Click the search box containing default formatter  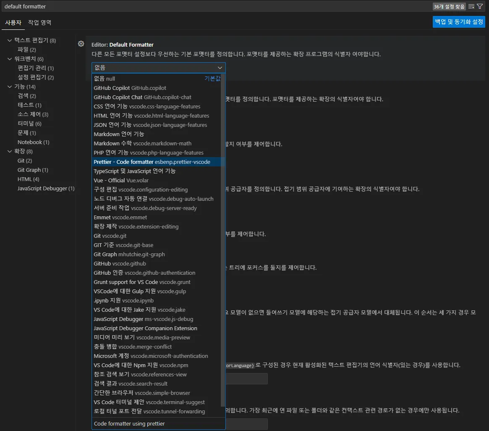click(217, 6)
